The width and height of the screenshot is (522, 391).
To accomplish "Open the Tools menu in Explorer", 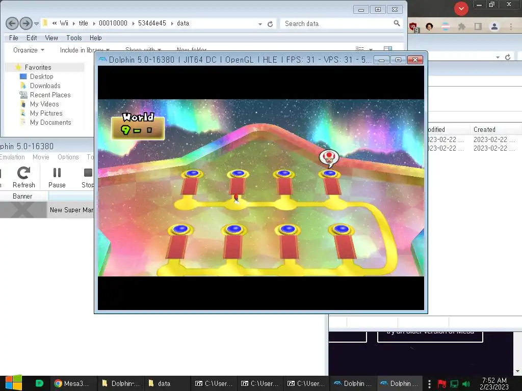I will pos(74,38).
